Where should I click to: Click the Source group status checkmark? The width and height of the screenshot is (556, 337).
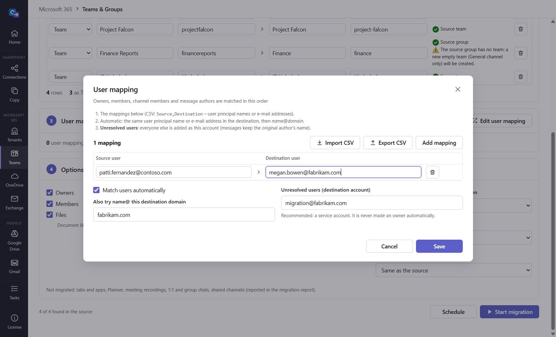point(435,42)
